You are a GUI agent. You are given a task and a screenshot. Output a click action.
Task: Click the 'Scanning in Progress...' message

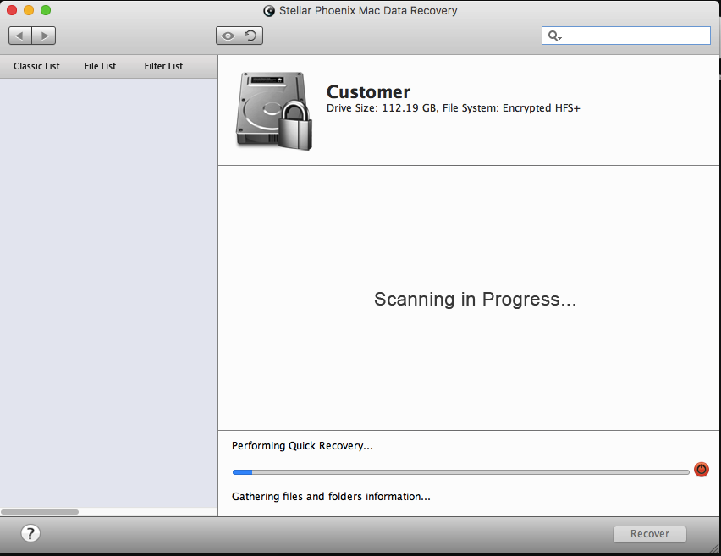coord(475,299)
